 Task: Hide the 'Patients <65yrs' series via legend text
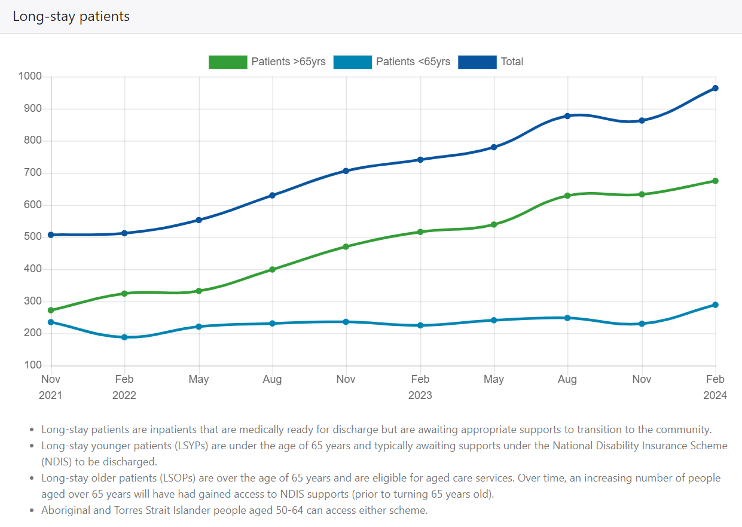click(x=413, y=62)
